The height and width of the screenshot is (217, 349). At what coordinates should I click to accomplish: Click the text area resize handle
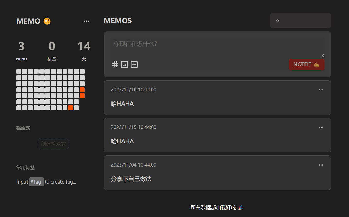(322, 55)
